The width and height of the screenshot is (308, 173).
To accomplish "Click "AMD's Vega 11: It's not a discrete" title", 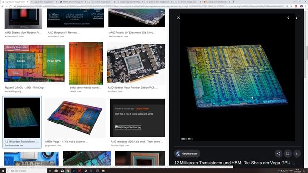I will pos(66,142).
